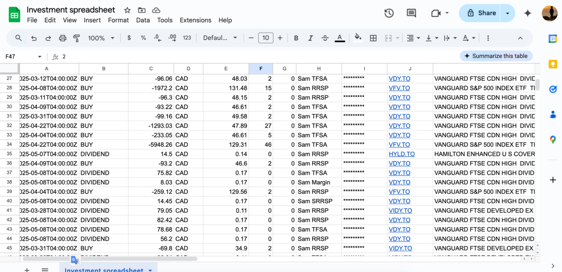Open the comments icon

coord(411,13)
